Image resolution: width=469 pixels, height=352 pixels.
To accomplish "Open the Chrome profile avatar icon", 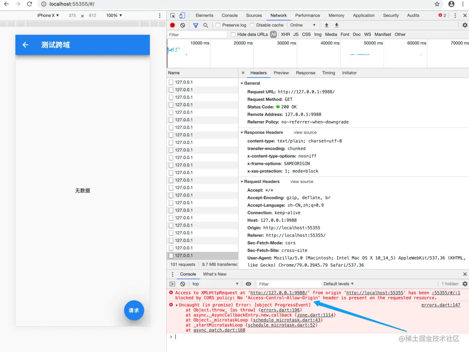I will [451, 4].
